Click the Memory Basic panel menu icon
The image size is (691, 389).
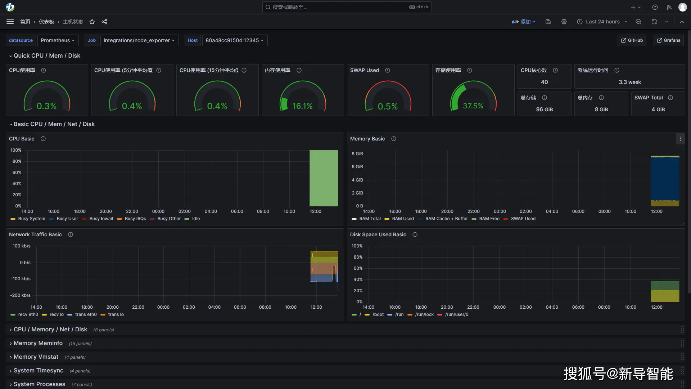click(x=681, y=138)
